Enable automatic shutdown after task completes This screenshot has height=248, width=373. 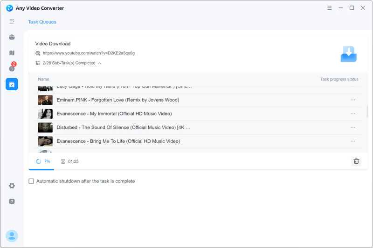coord(31,181)
